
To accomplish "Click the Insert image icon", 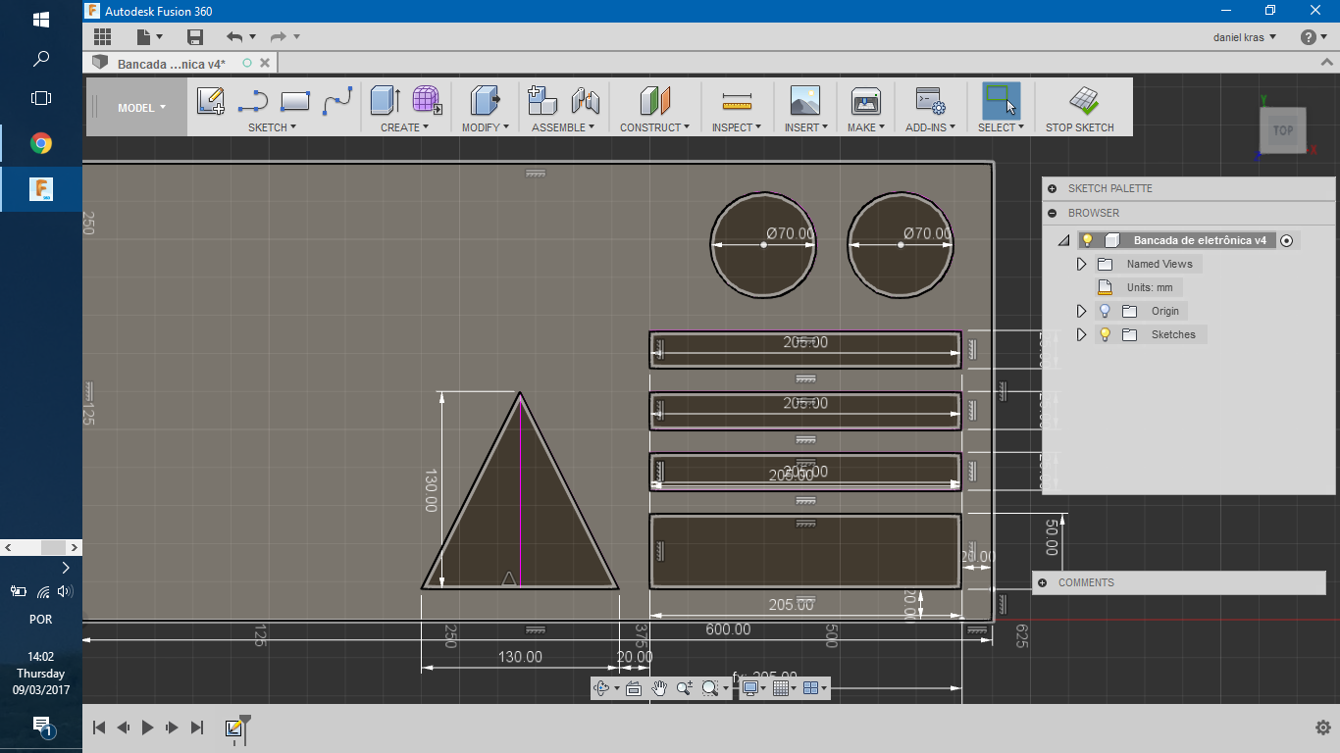I will [805, 101].
